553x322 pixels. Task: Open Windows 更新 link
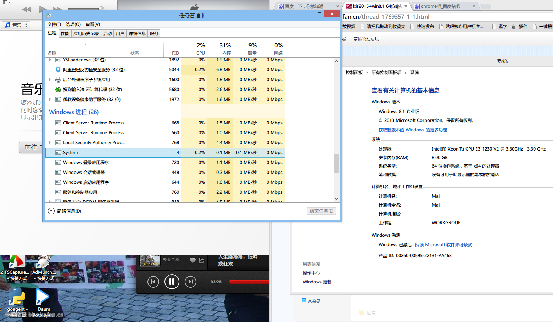click(x=317, y=282)
